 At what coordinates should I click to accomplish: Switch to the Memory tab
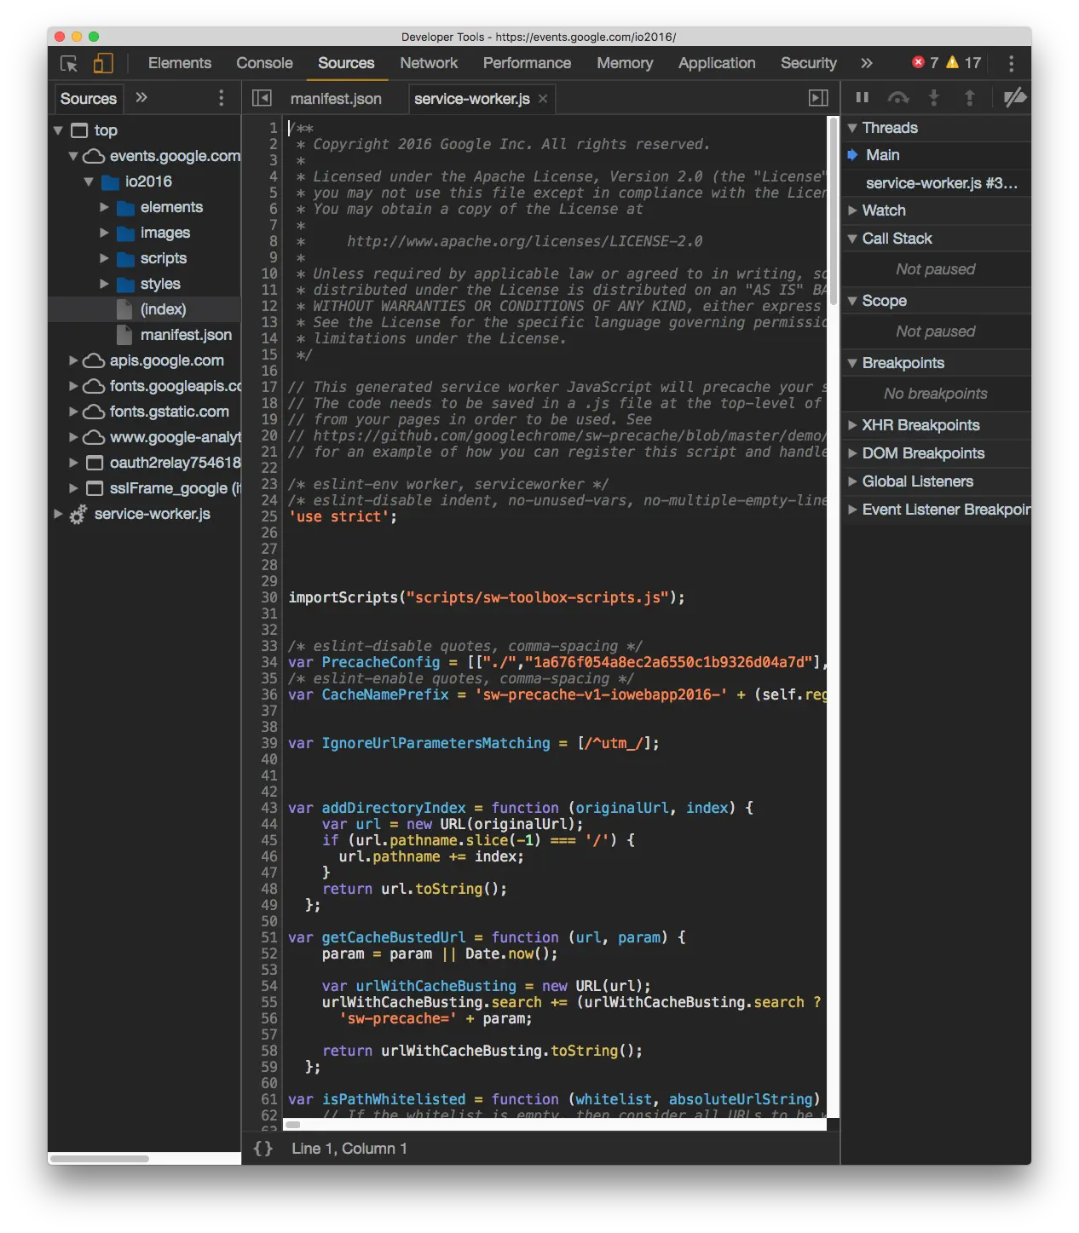tap(625, 63)
